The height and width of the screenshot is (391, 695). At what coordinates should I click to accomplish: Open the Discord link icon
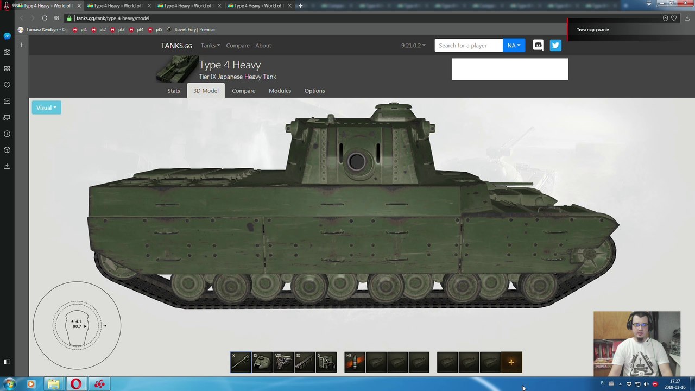point(538,45)
